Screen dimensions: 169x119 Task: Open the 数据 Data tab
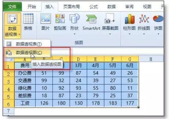(x=111, y=7)
